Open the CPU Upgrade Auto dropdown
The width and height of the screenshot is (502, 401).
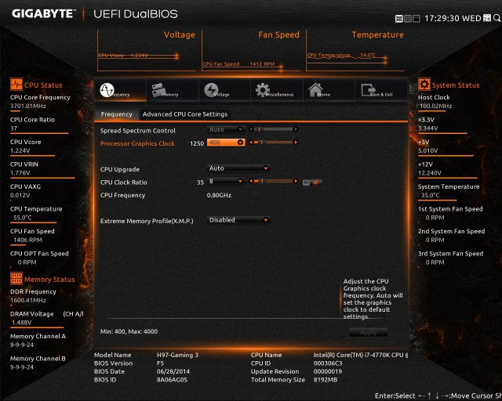click(x=238, y=168)
